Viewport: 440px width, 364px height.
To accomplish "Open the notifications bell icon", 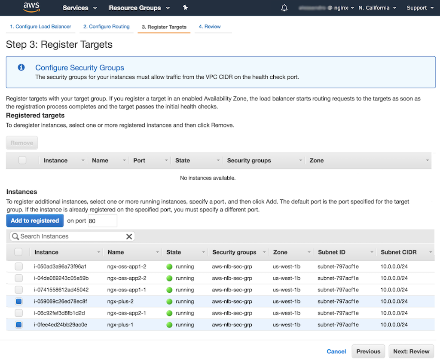I will coord(284,8).
